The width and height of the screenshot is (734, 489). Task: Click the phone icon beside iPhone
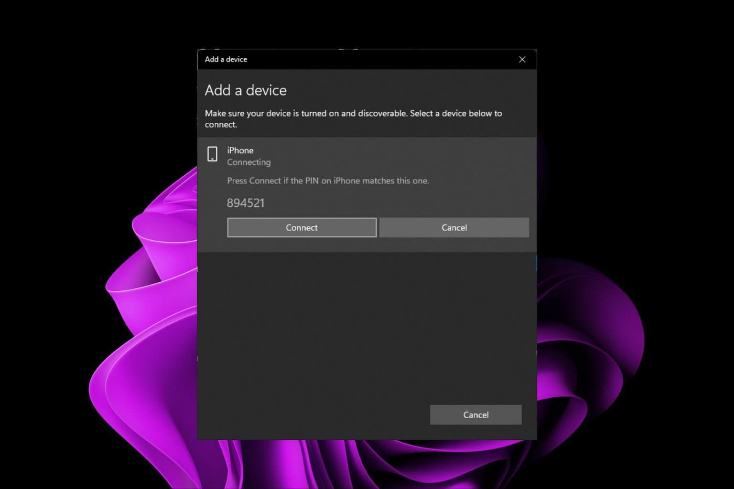pos(212,154)
